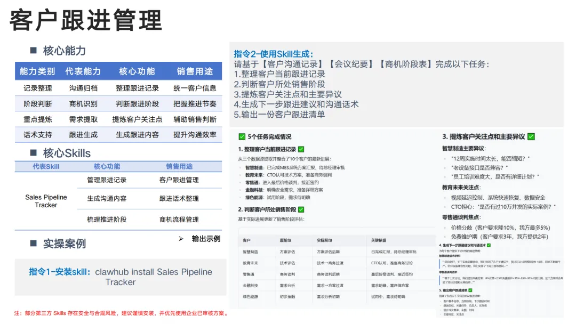Click the 教育未来关注点: subheading
The image size is (576, 324).
pos(461,188)
